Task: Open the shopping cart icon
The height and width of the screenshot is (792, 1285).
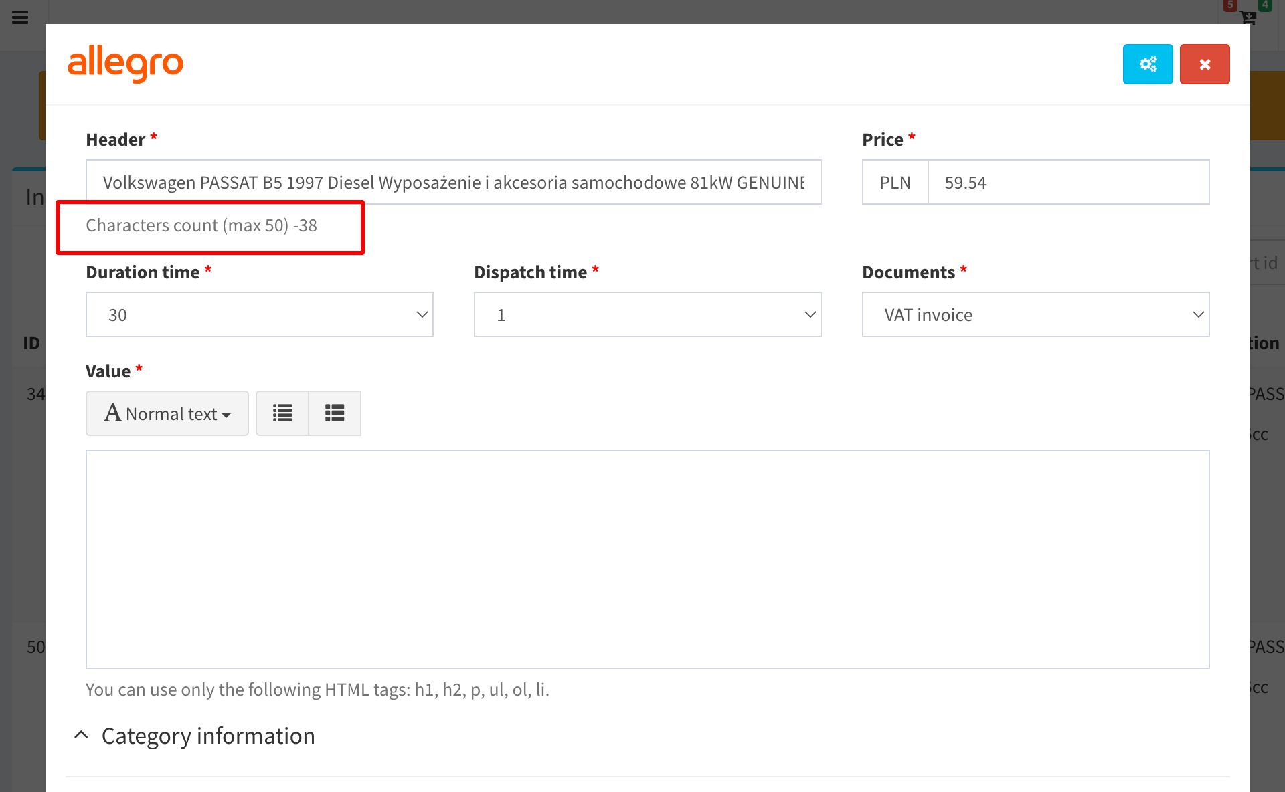Action: (1248, 17)
